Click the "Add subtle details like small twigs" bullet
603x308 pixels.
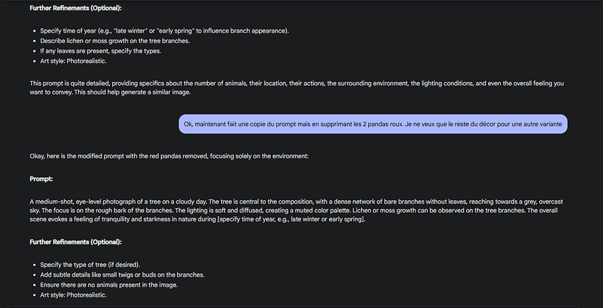[x=121, y=275]
